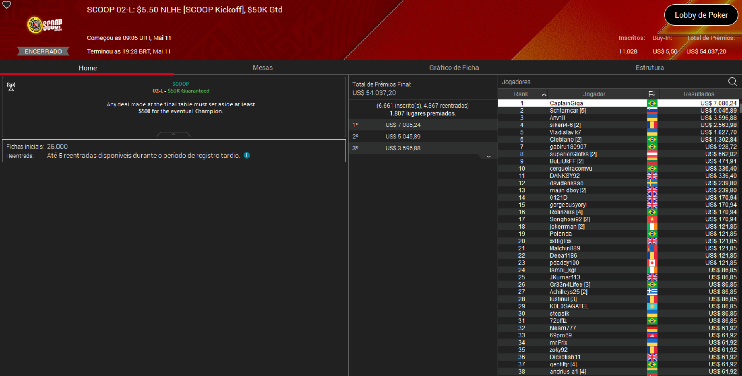742x376 pixels.
Task: Click Fichas iniciais 25.000 value
Action: [x=57, y=147]
